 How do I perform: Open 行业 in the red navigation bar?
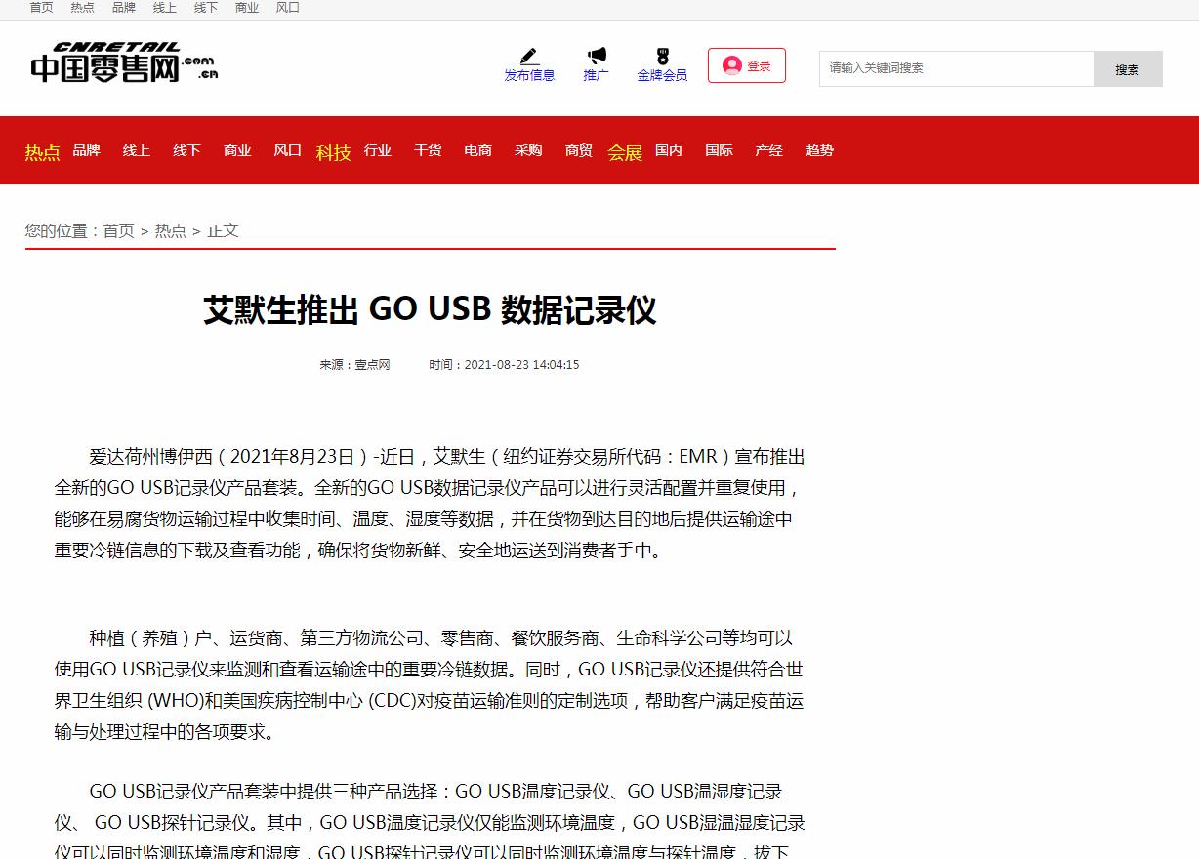tap(378, 150)
